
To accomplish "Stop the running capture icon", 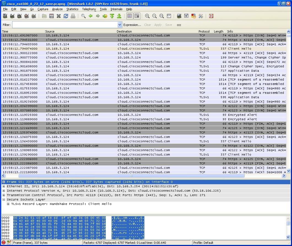I will (x=27, y=16).
